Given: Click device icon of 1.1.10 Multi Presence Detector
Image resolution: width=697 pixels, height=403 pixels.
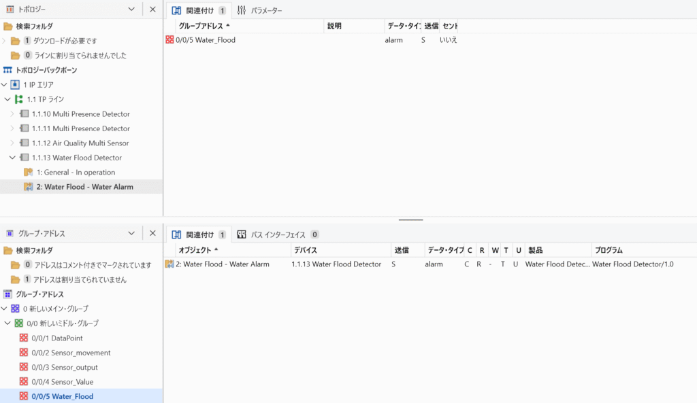Looking at the screenshot, I should [24, 114].
